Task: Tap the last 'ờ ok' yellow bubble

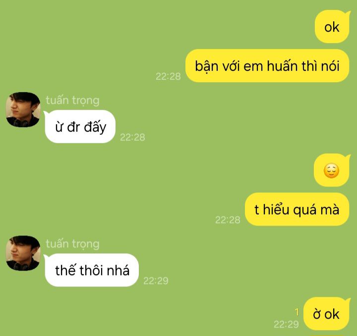Action: pyautogui.click(x=326, y=314)
